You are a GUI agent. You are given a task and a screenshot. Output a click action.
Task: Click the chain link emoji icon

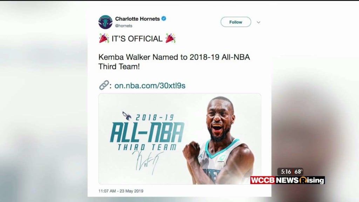[104, 85]
